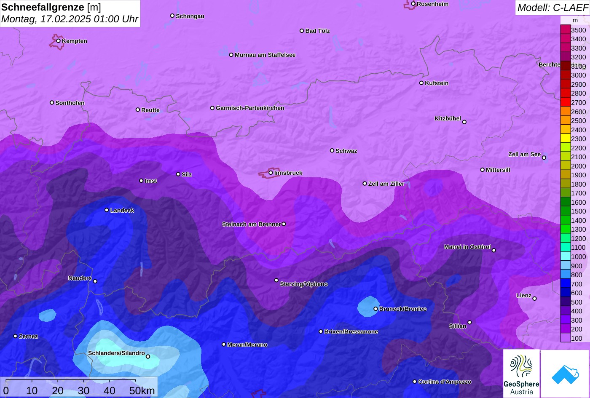
Task: Click the 'Sterzing/Vipiteno' label
Action: click(x=304, y=284)
